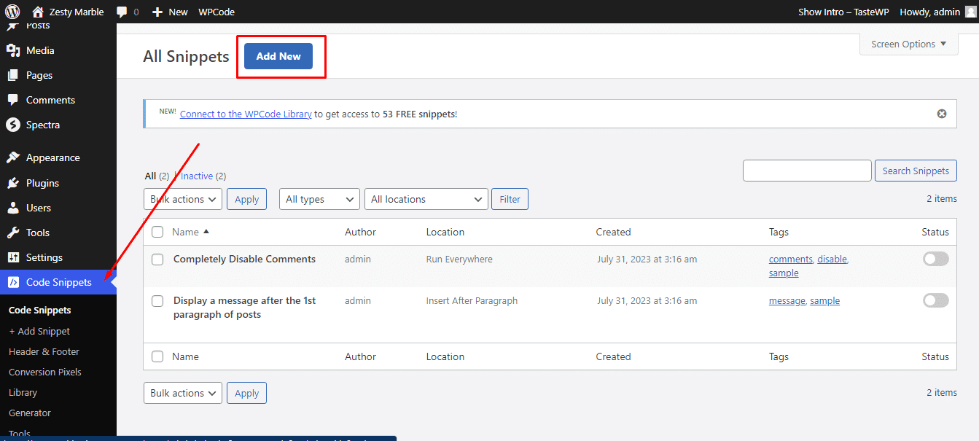Open the Generator submenu item
The image size is (979, 441).
pyautogui.click(x=30, y=413)
